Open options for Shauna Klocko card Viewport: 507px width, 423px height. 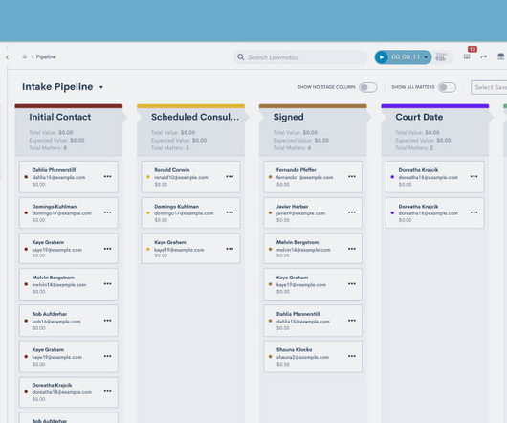(352, 356)
